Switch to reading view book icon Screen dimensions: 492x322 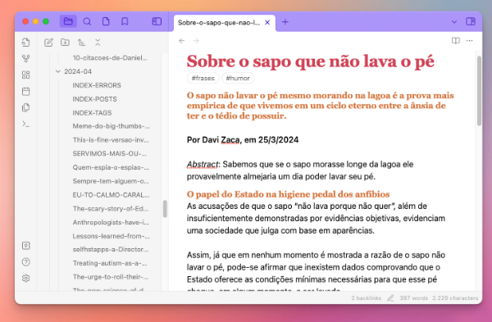tap(456, 41)
